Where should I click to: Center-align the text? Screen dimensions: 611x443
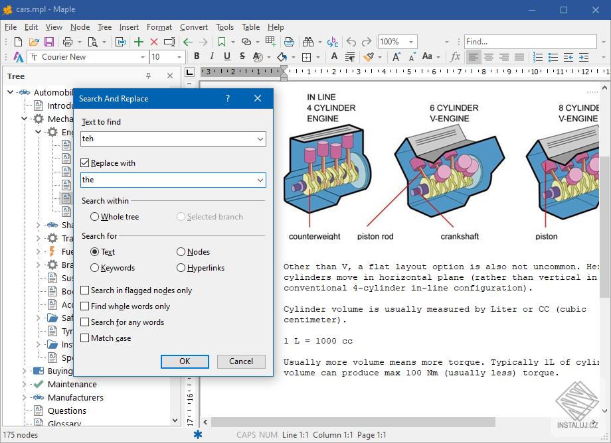(x=489, y=57)
